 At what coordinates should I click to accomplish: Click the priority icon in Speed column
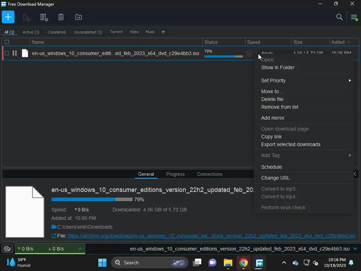coord(249,53)
